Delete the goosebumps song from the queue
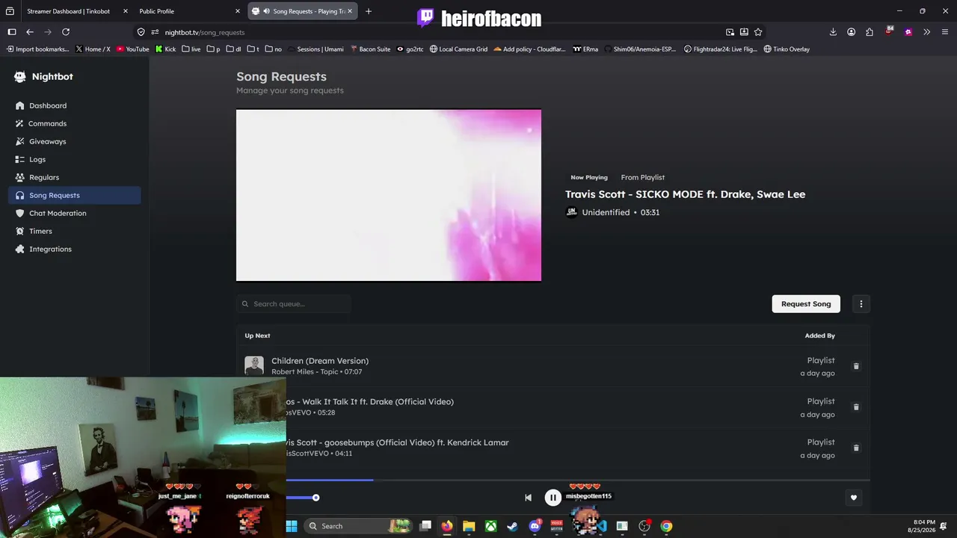This screenshot has width=957, height=538. coord(856,448)
